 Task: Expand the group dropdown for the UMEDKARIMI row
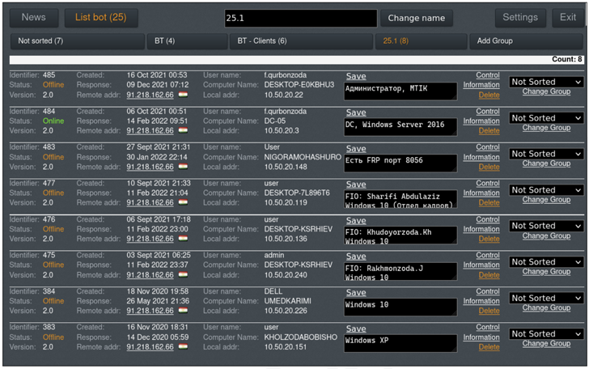(546, 299)
